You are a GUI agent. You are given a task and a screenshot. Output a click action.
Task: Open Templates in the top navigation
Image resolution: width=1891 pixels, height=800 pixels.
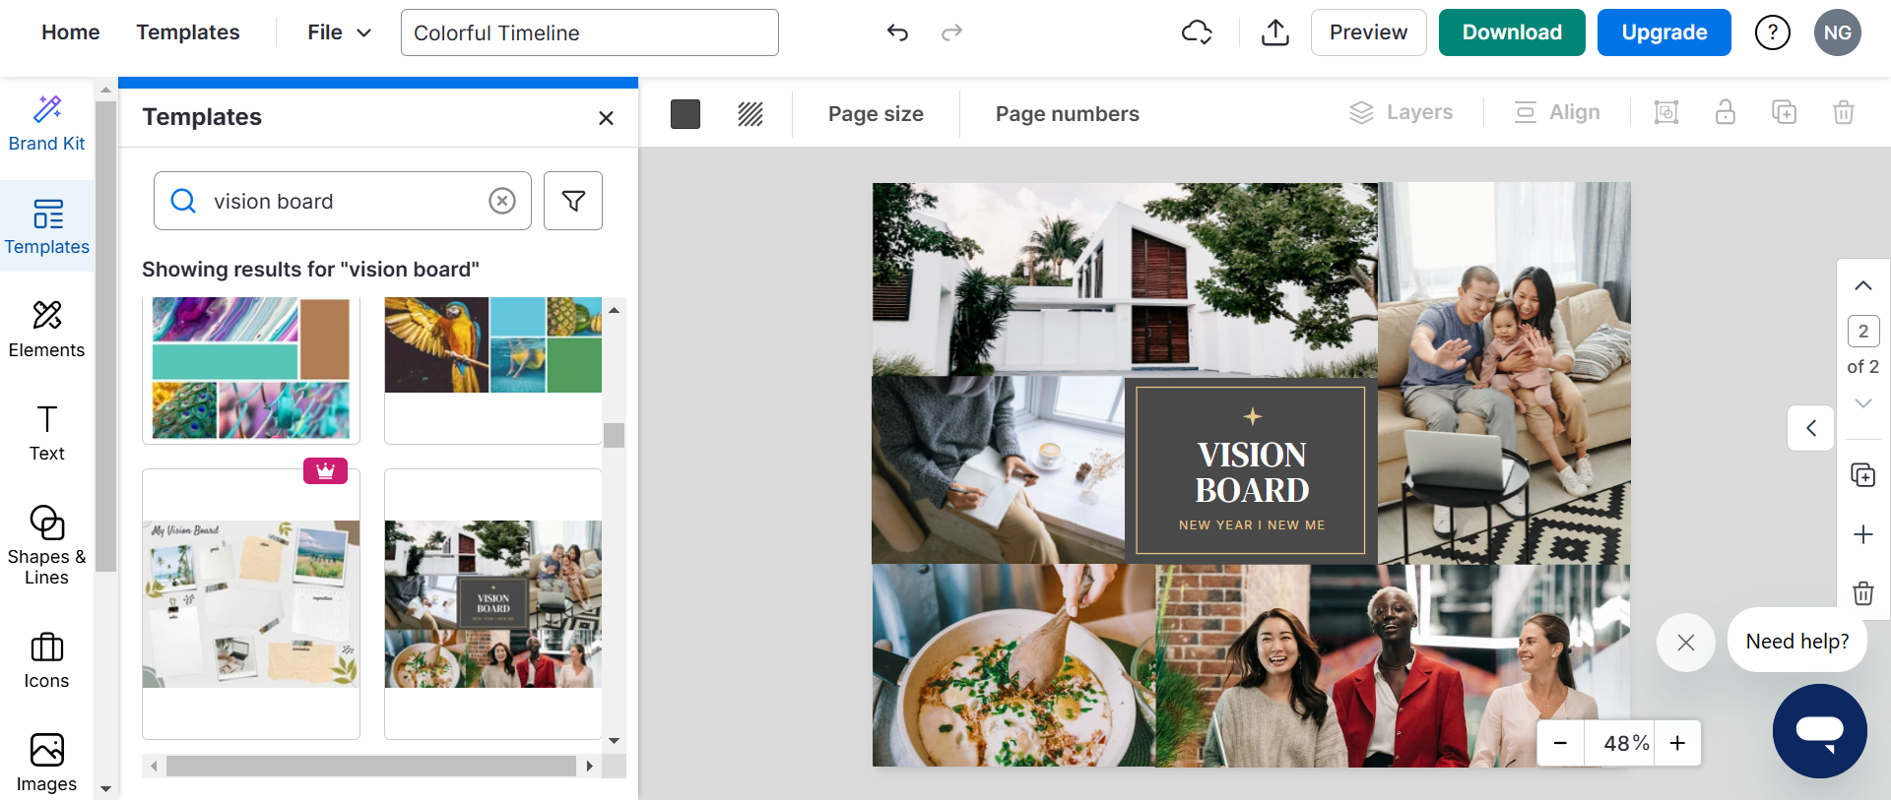coord(188,32)
